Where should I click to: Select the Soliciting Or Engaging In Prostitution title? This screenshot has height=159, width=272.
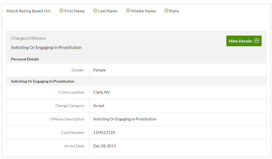pyautogui.click(x=46, y=48)
